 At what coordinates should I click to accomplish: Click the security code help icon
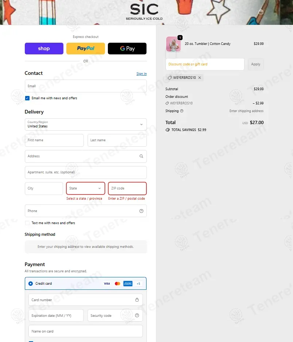click(x=137, y=315)
